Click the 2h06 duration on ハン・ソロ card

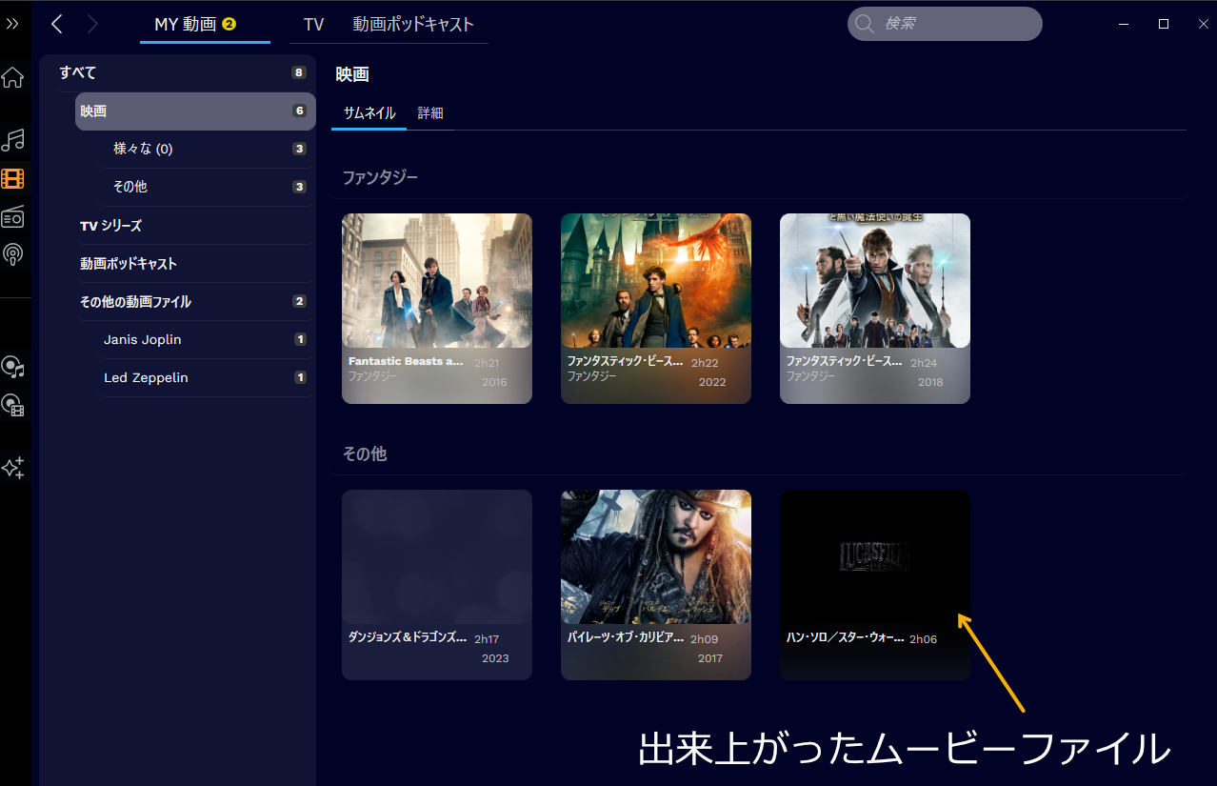coord(924,639)
